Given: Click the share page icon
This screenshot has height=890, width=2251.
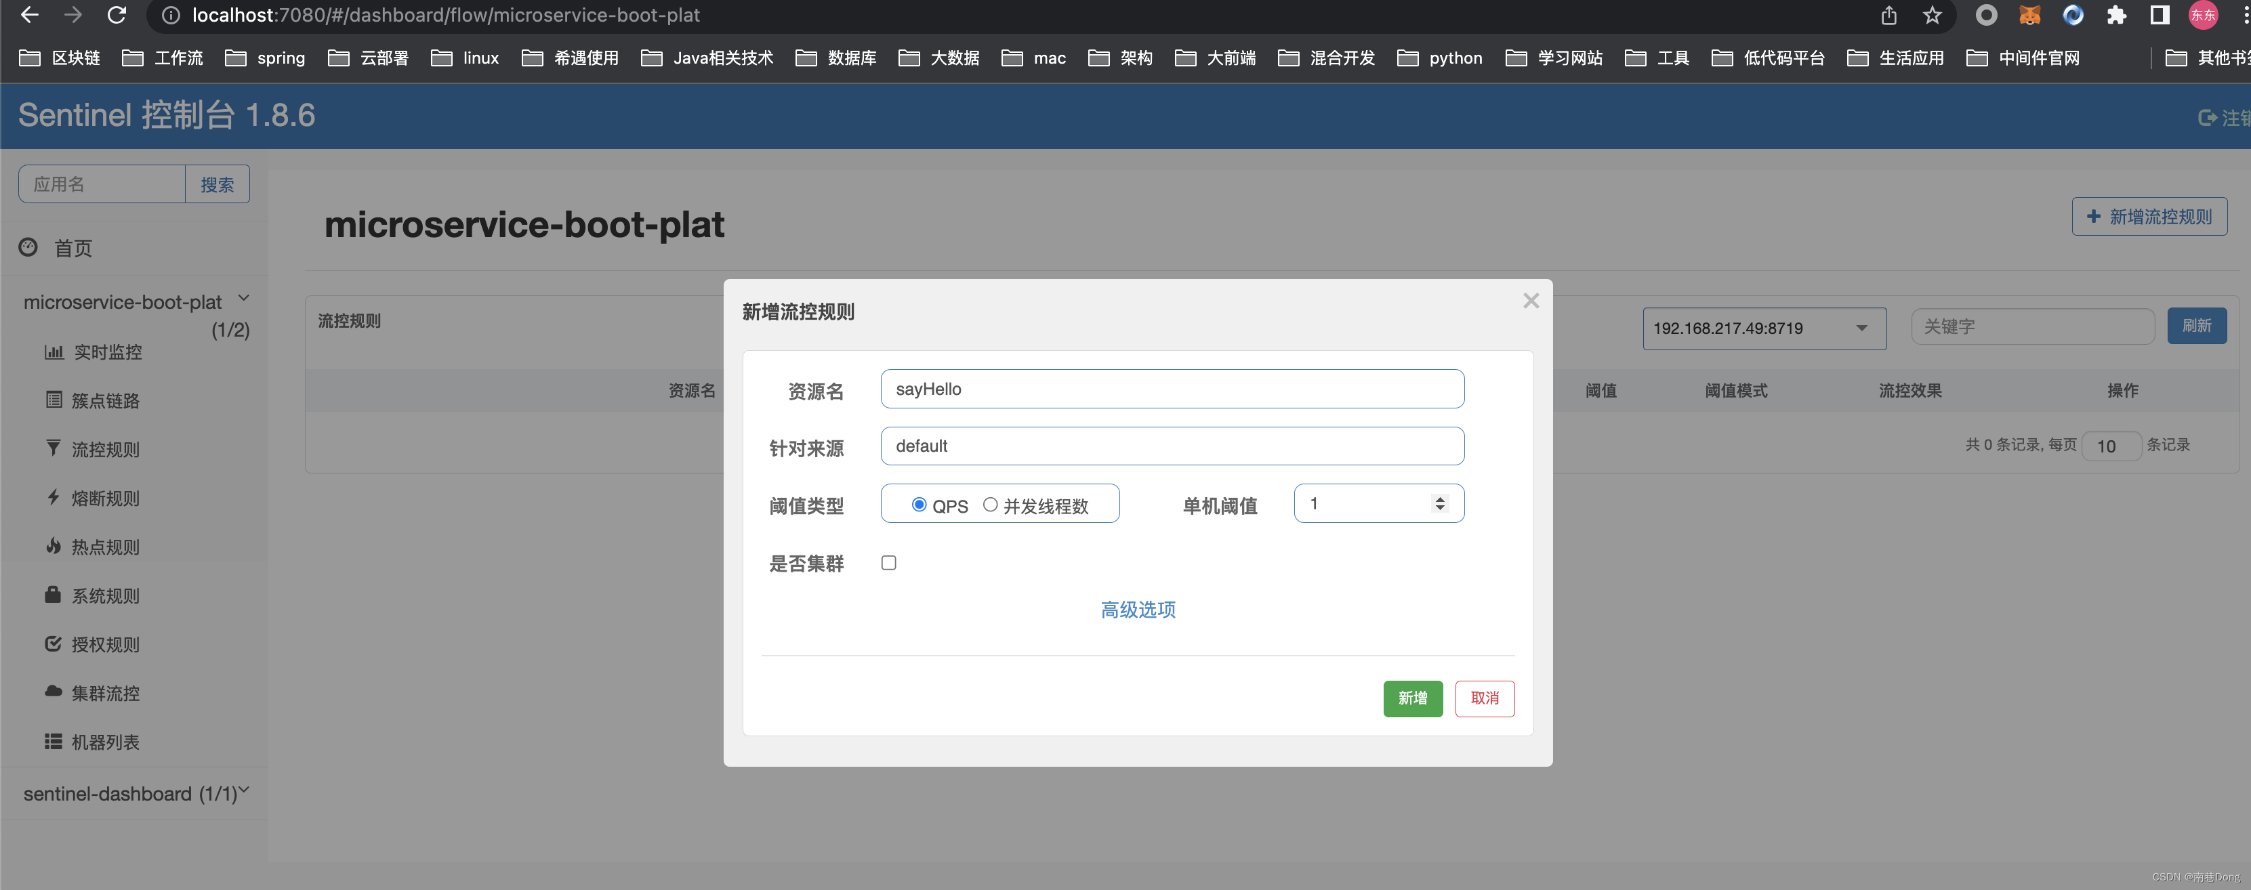Looking at the screenshot, I should tap(1889, 15).
